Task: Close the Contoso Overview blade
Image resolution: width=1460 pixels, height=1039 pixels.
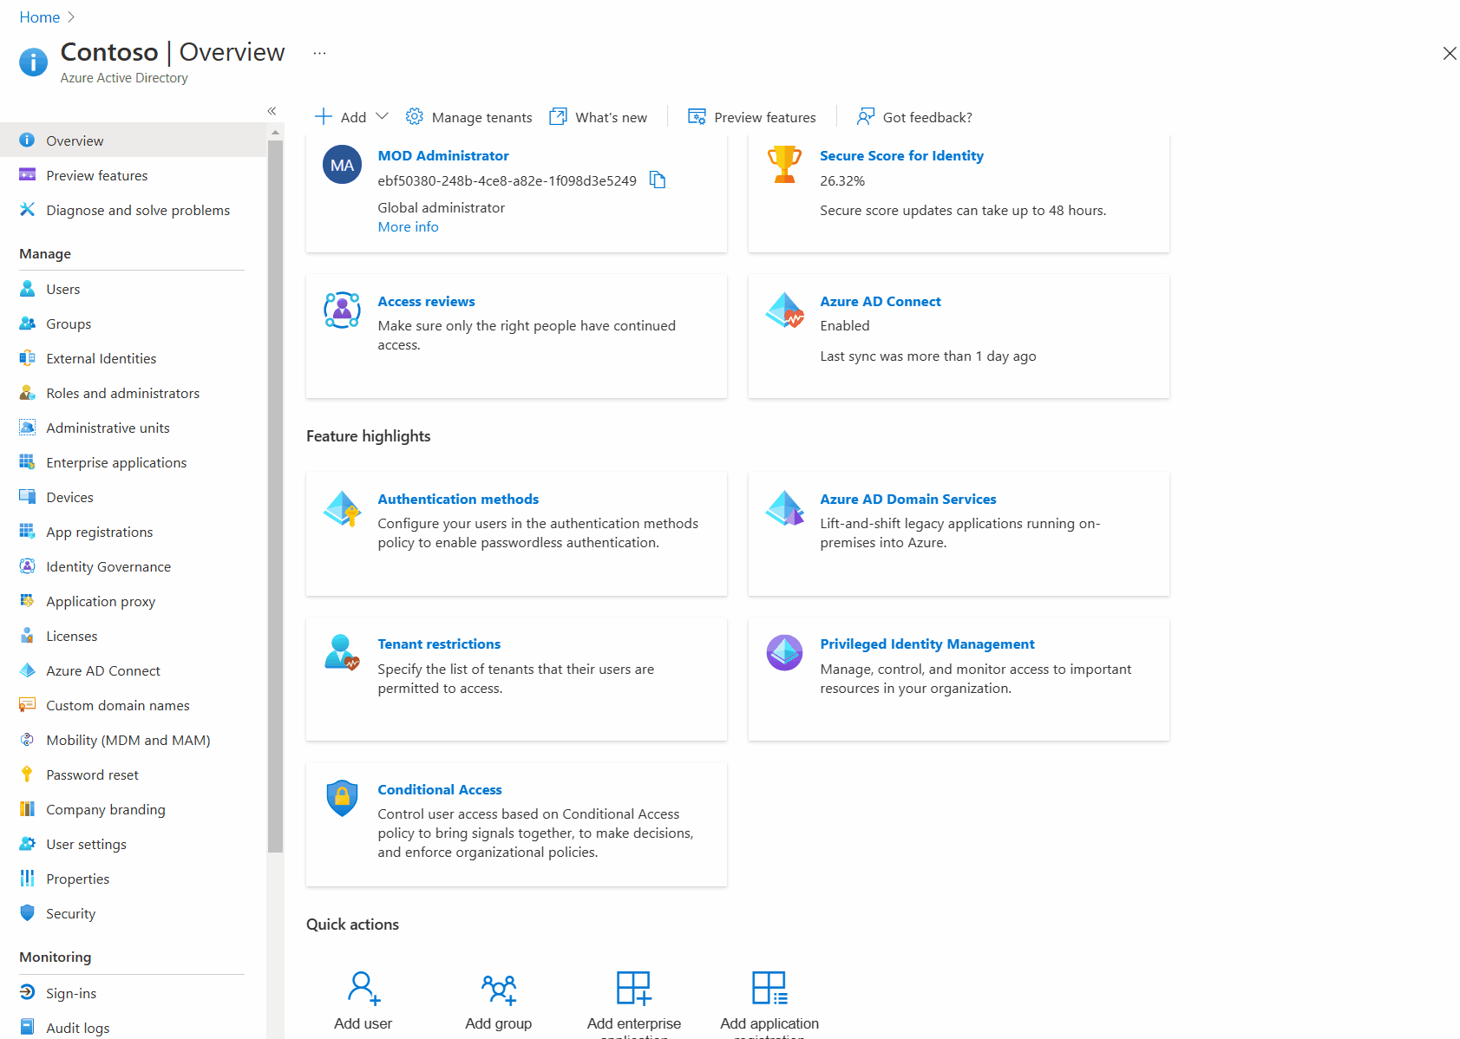Action: (1449, 54)
